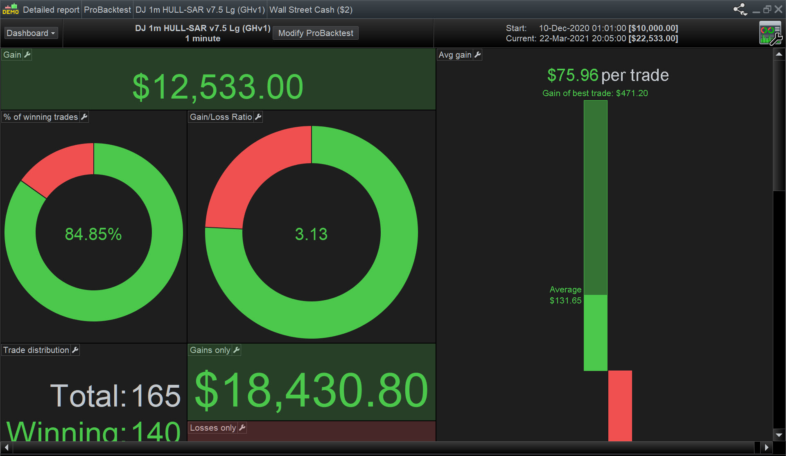Viewport: 786px width, 456px height.
Task: Click the wrench icon beside Gain
Action: (27, 55)
